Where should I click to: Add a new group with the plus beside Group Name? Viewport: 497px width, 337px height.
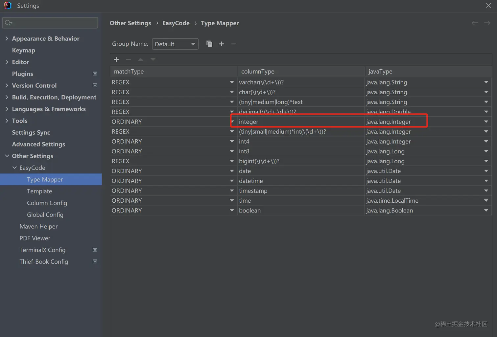coord(222,44)
